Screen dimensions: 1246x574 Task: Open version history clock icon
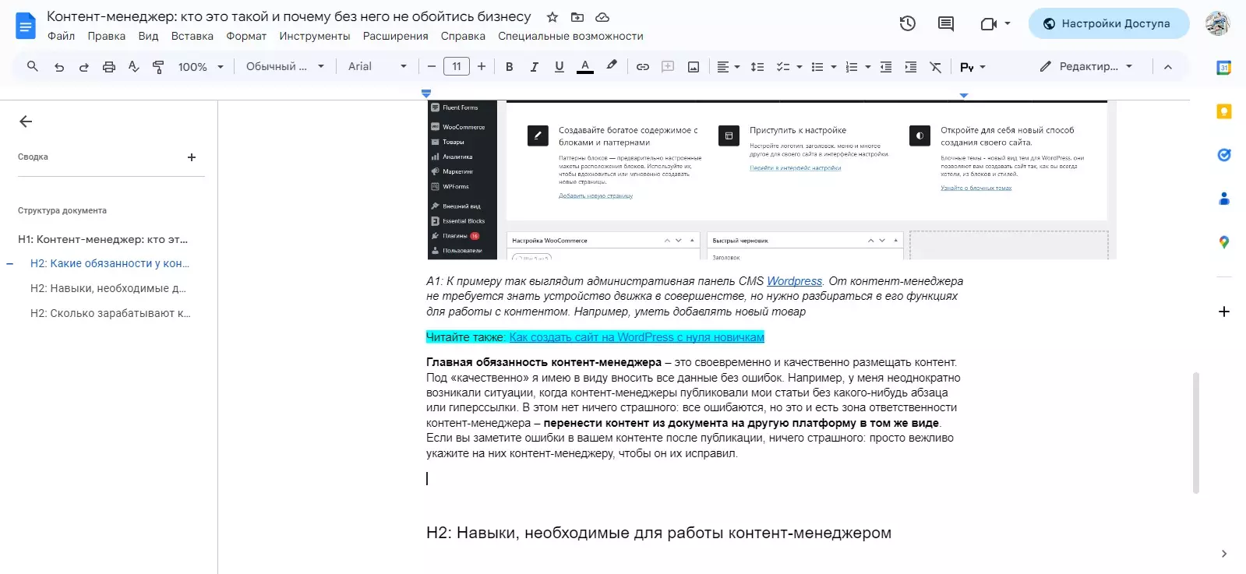coord(908,23)
